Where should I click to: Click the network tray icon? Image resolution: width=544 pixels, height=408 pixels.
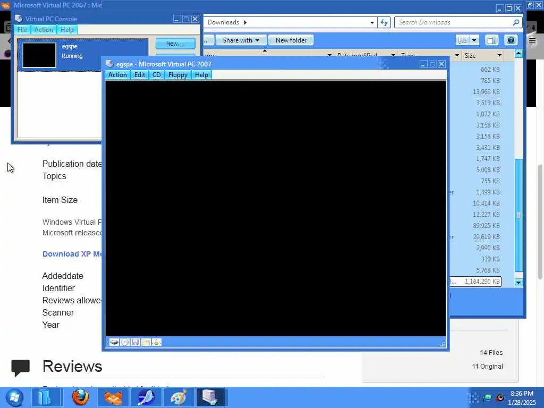(x=488, y=398)
